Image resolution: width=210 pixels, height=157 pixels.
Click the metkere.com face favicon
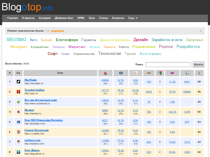coord(18,142)
